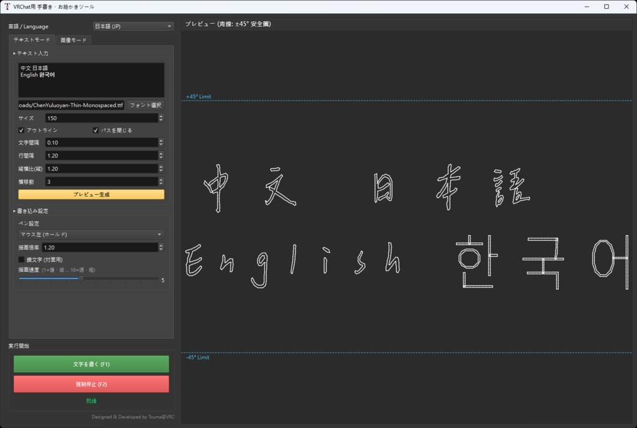Toggle off the アウトライン checkbox
Viewport: 637px width, 428px height.
(x=21, y=130)
